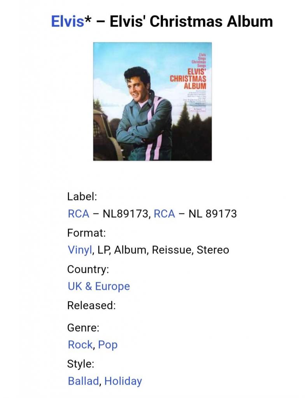Click the "Style:" field heading
Viewport: 305px width, 398px height.
[81, 364]
